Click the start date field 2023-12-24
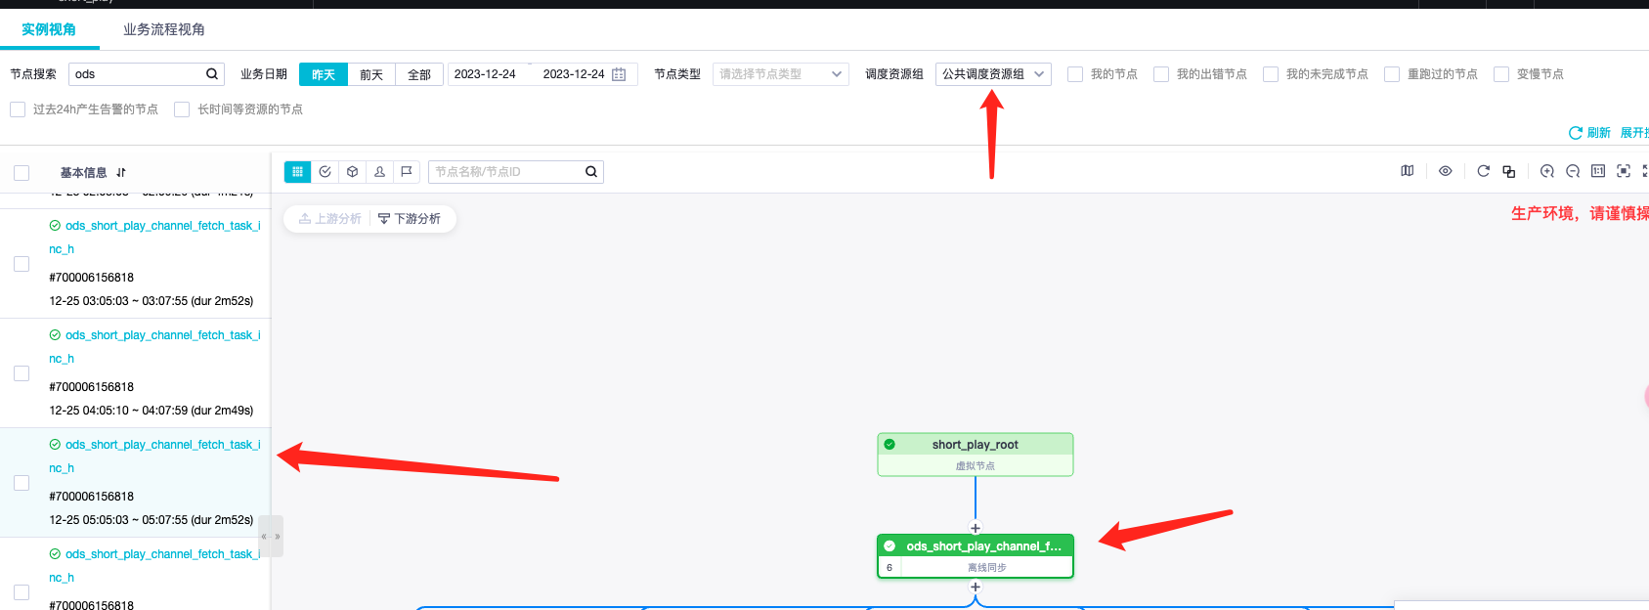The height and width of the screenshot is (610, 1649). [x=485, y=74]
